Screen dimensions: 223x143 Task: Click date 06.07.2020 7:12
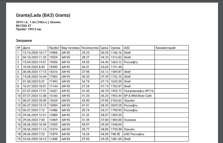tap(34, 110)
